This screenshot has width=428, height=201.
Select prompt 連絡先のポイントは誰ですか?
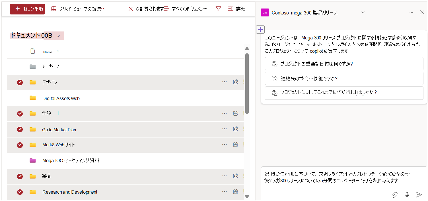click(344, 79)
